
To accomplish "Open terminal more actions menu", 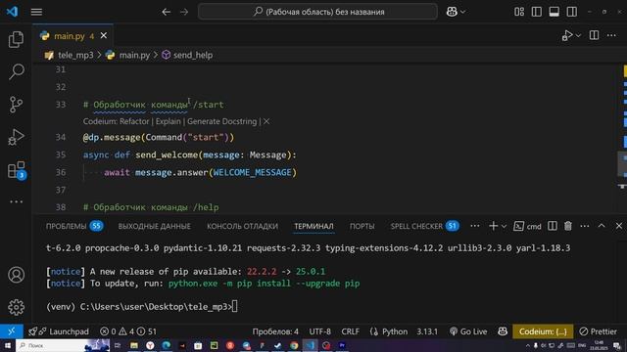I will (585, 226).
